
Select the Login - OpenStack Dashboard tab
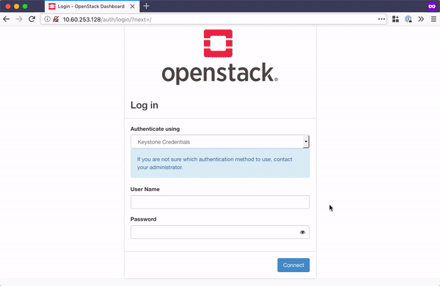click(92, 6)
